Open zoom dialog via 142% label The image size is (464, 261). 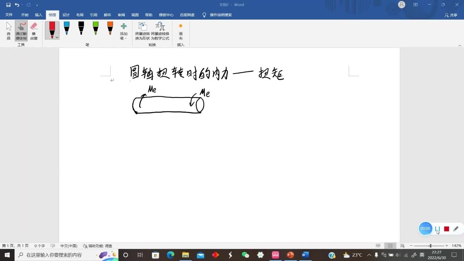click(456, 246)
